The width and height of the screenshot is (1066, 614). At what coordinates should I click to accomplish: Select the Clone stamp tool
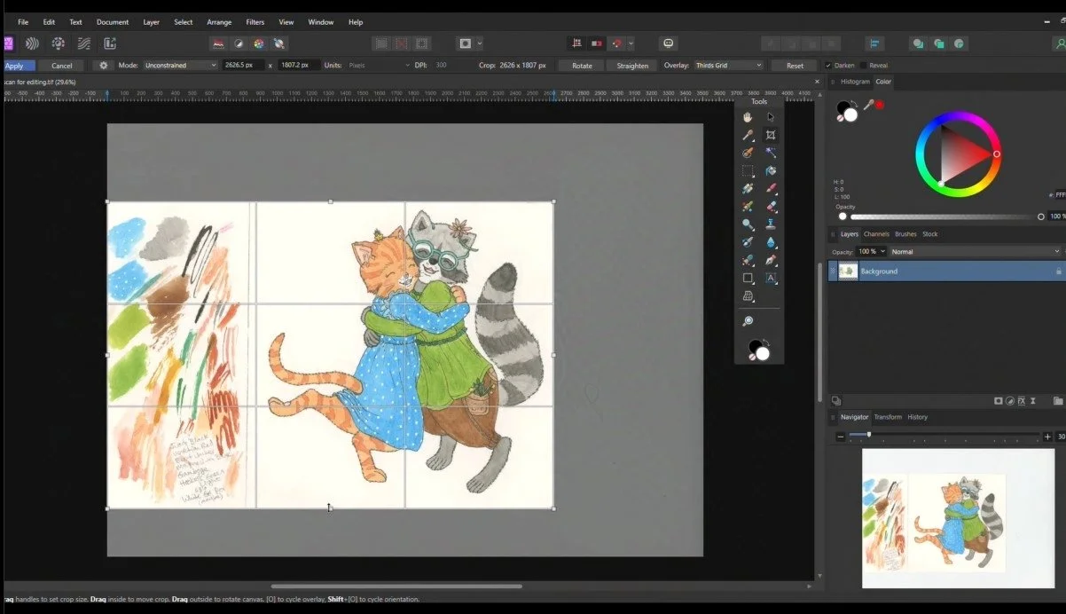click(x=771, y=224)
